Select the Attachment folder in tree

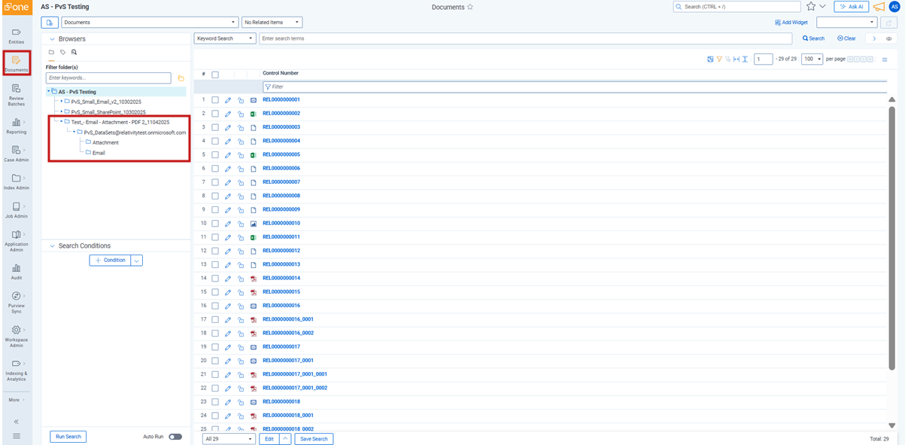105,142
